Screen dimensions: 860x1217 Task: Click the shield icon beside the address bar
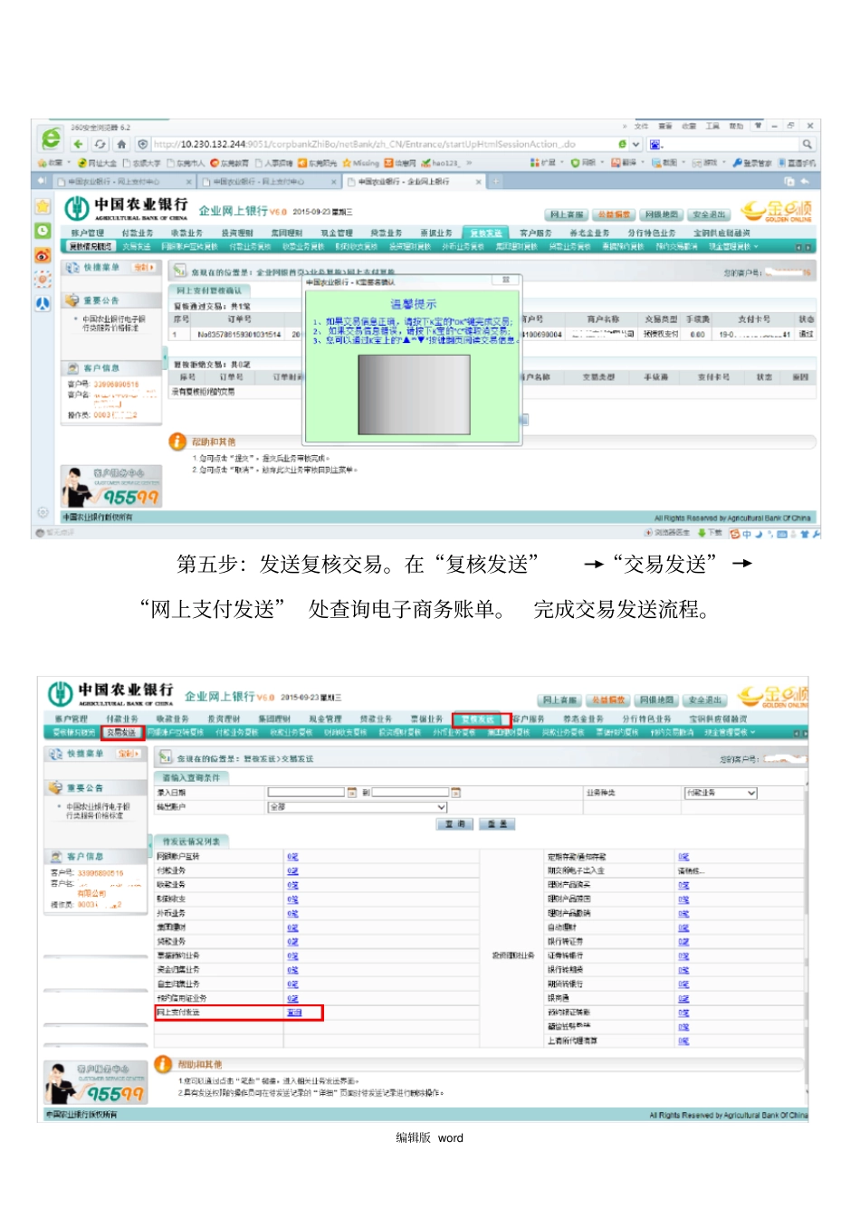[142, 144]
